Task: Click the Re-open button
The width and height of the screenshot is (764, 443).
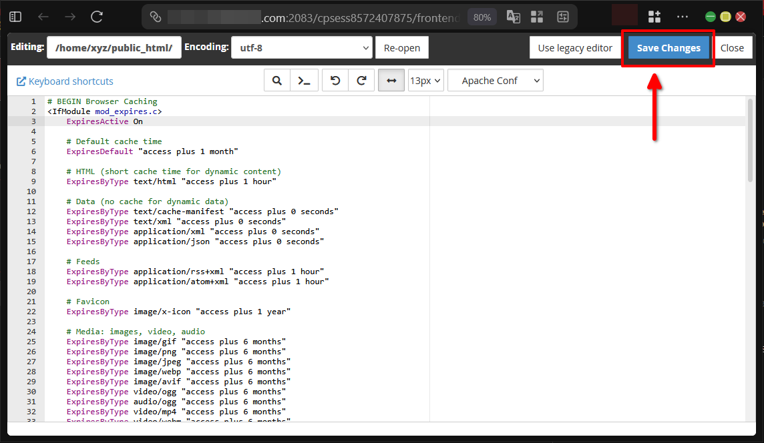Action: tap(401, 47)
